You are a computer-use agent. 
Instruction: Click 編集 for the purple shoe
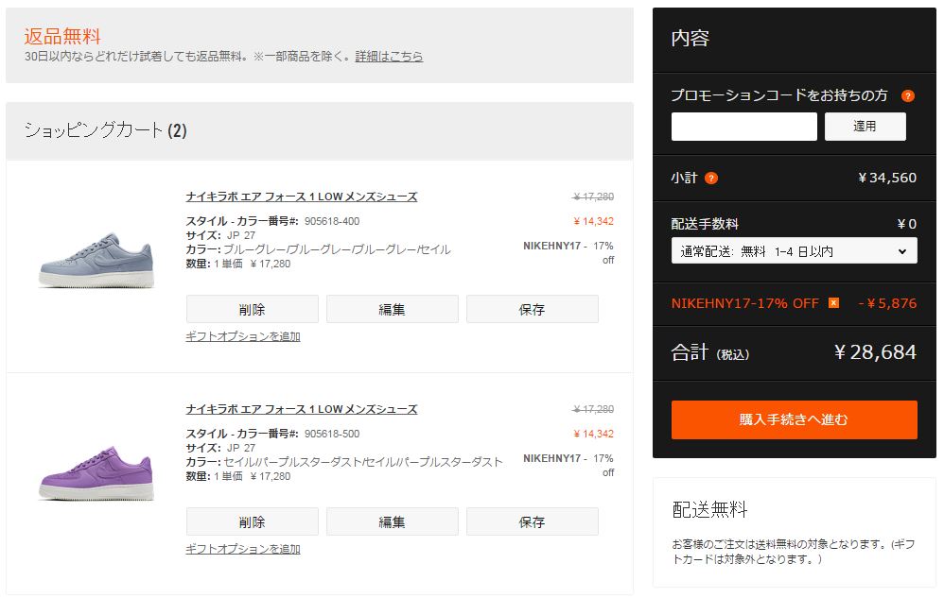[392, 522]
